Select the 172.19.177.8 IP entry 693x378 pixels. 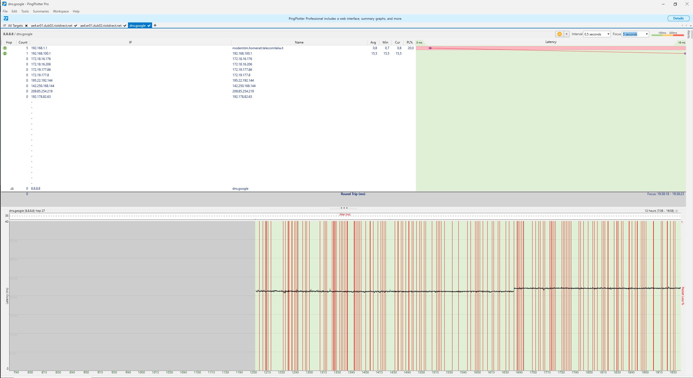pos(40,75)
